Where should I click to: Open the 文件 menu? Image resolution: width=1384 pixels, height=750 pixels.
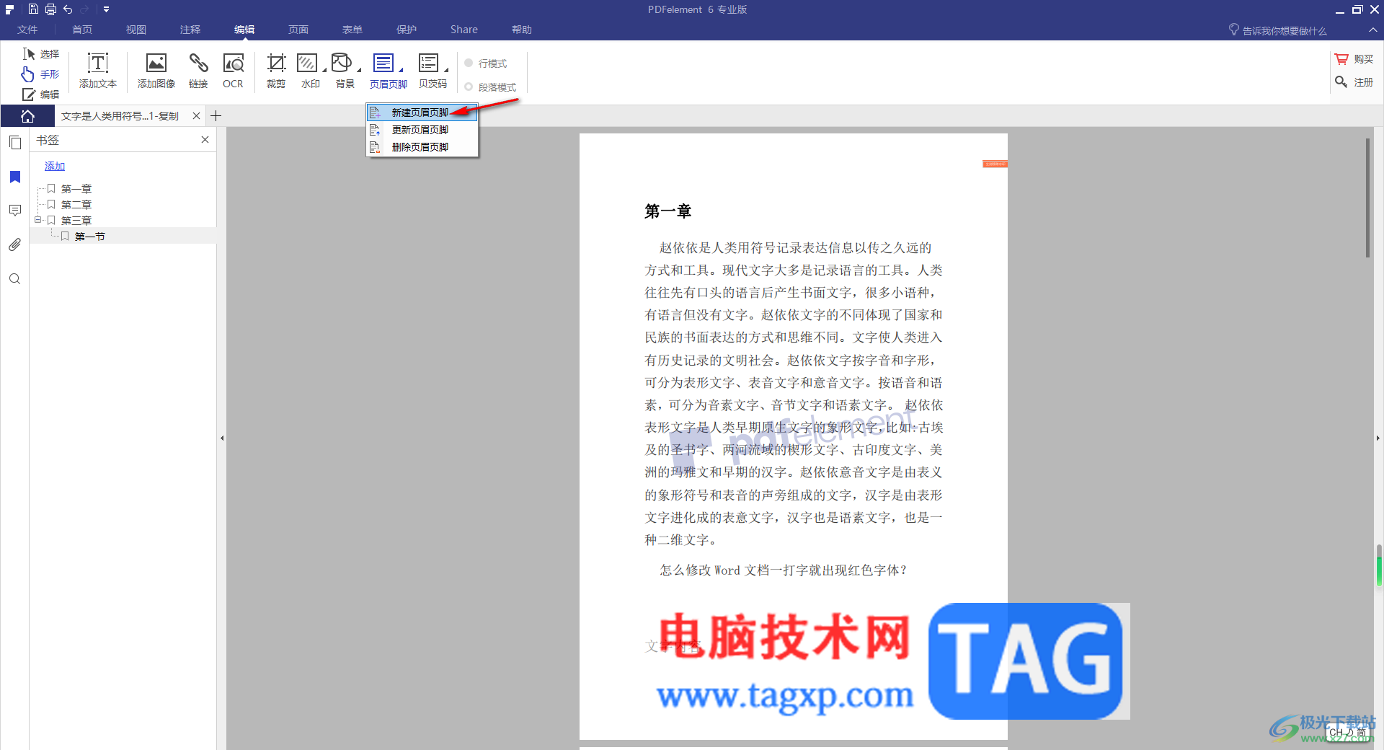[x=27, y=30]
